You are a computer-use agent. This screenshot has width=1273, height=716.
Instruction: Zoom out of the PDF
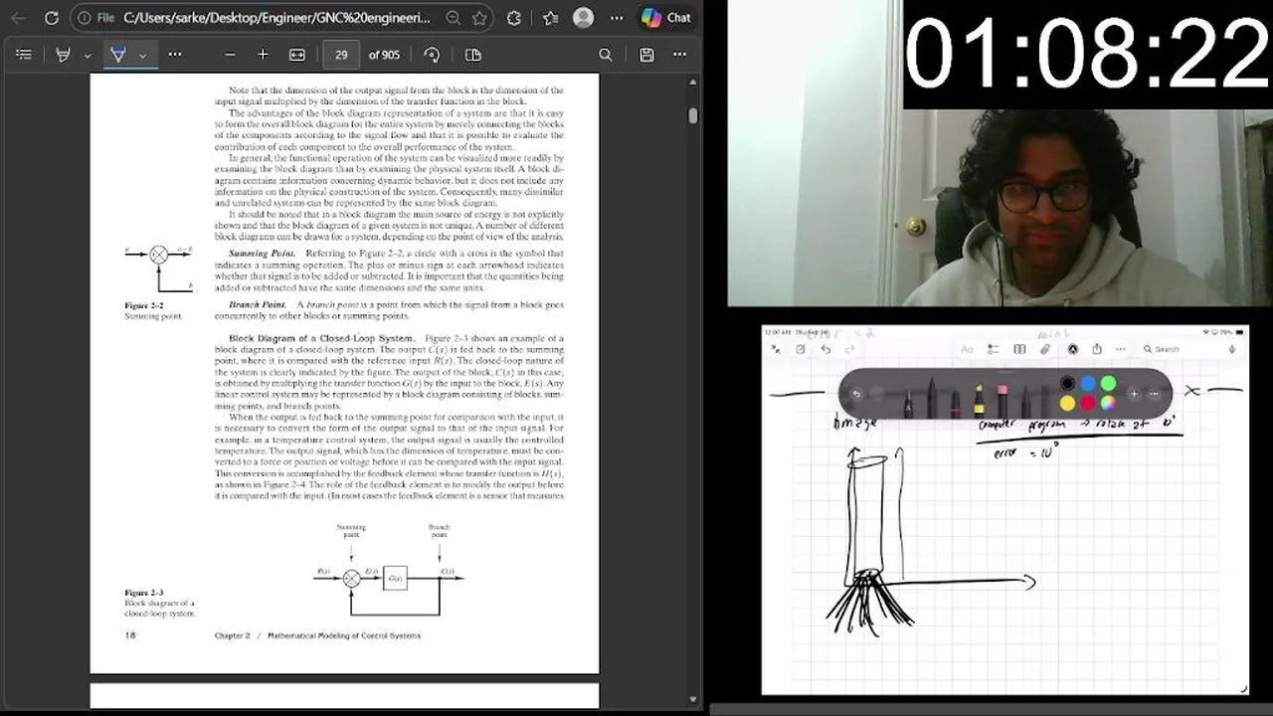click(x=230, y=55)
